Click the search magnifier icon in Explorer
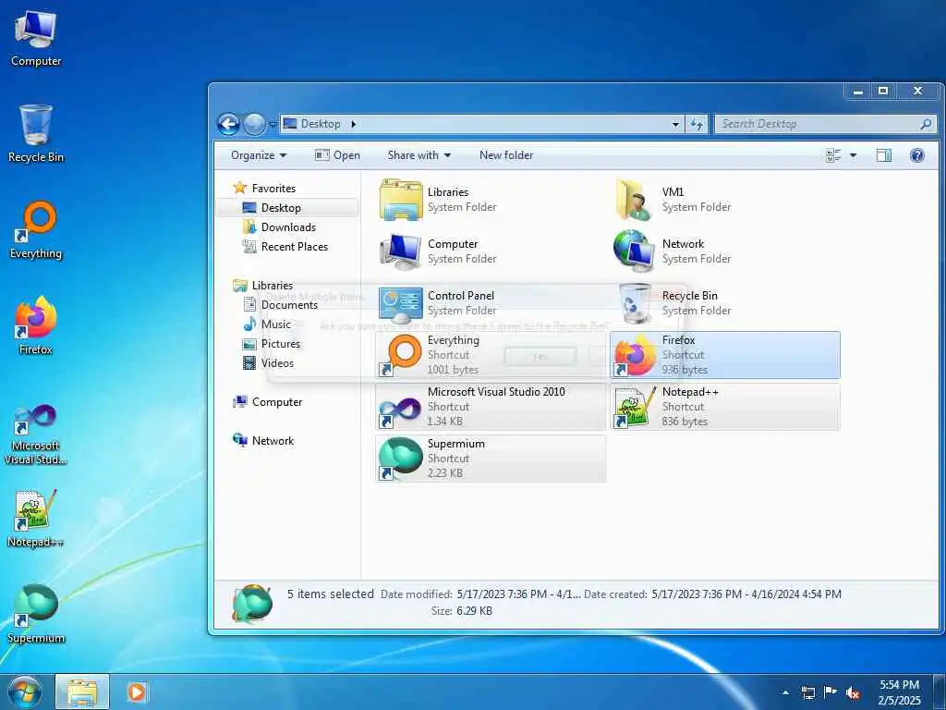Viewport: 946px width, 710px height. pos(926,125)
